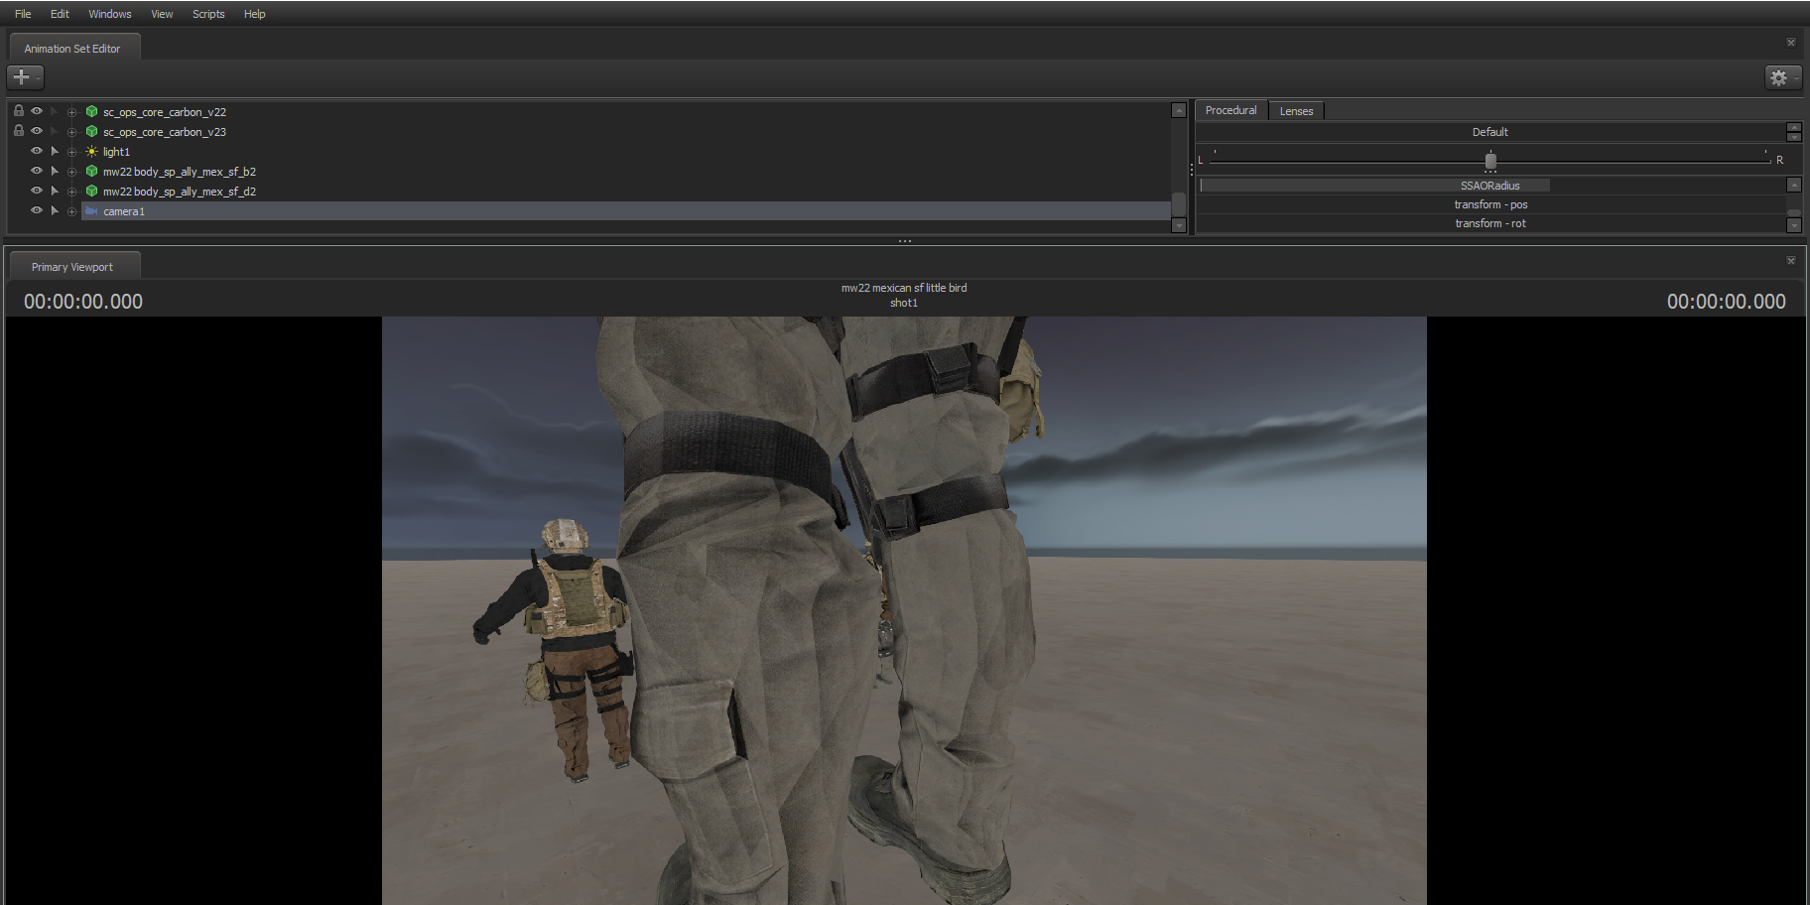This screenshot has width=1810, height=905.
Task: Expand mw22 body_sp_ally_mex_sf_b2 tree node
Action: (x=71, y=171)
